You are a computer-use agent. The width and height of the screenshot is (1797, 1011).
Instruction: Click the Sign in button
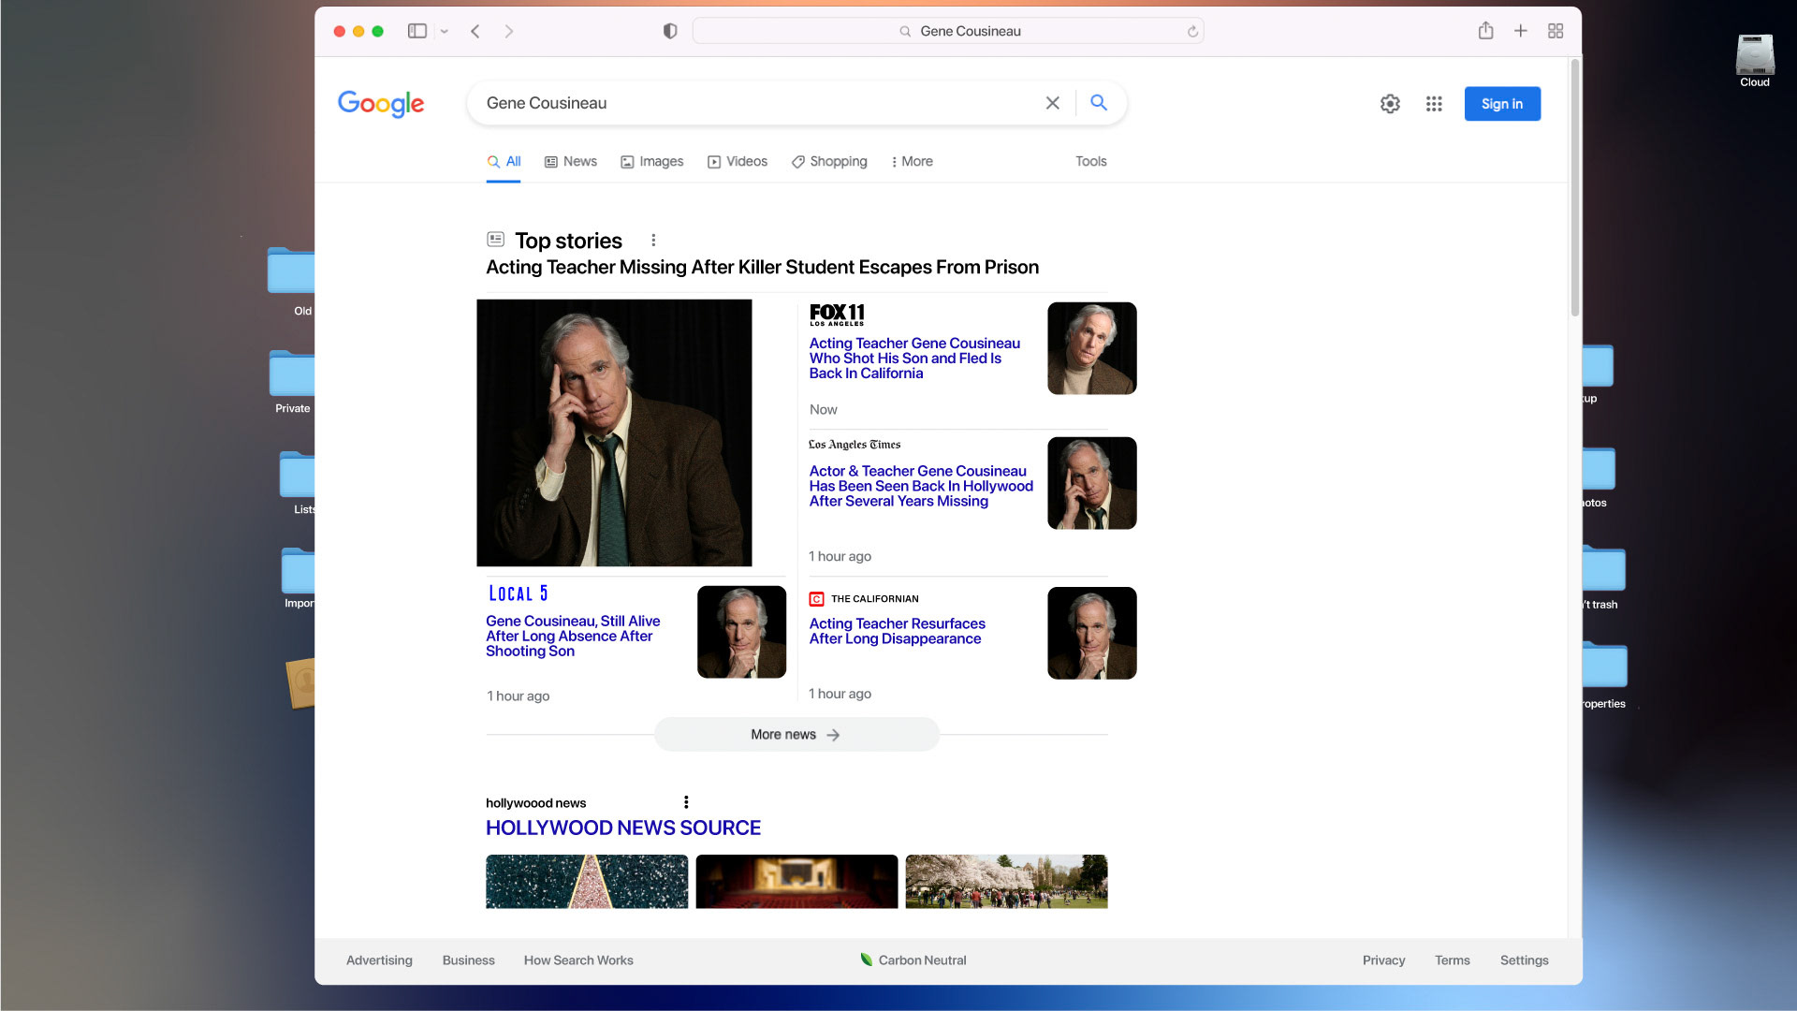pos(1502,104)
